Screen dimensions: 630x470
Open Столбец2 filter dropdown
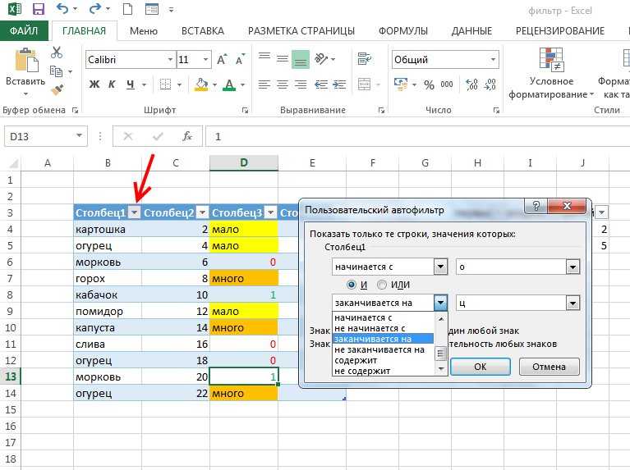click(x=203, y=212)
